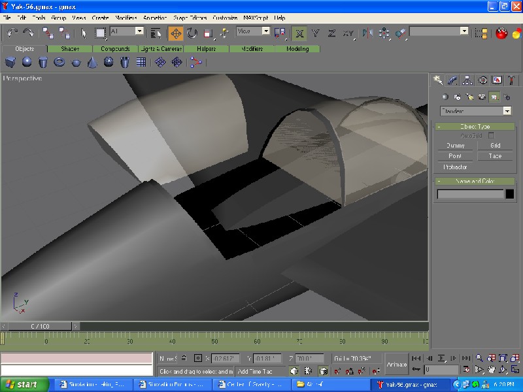
Task: Click the Tape helper button
Action: coord(495,156)
